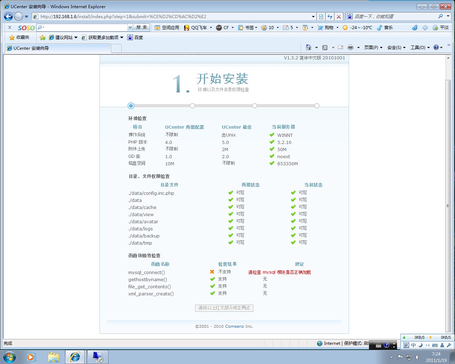Viewport: 455px width, 364px height.
Task: Open 获取更多加载项 favorites item
Action: click(x=102, y=37)
